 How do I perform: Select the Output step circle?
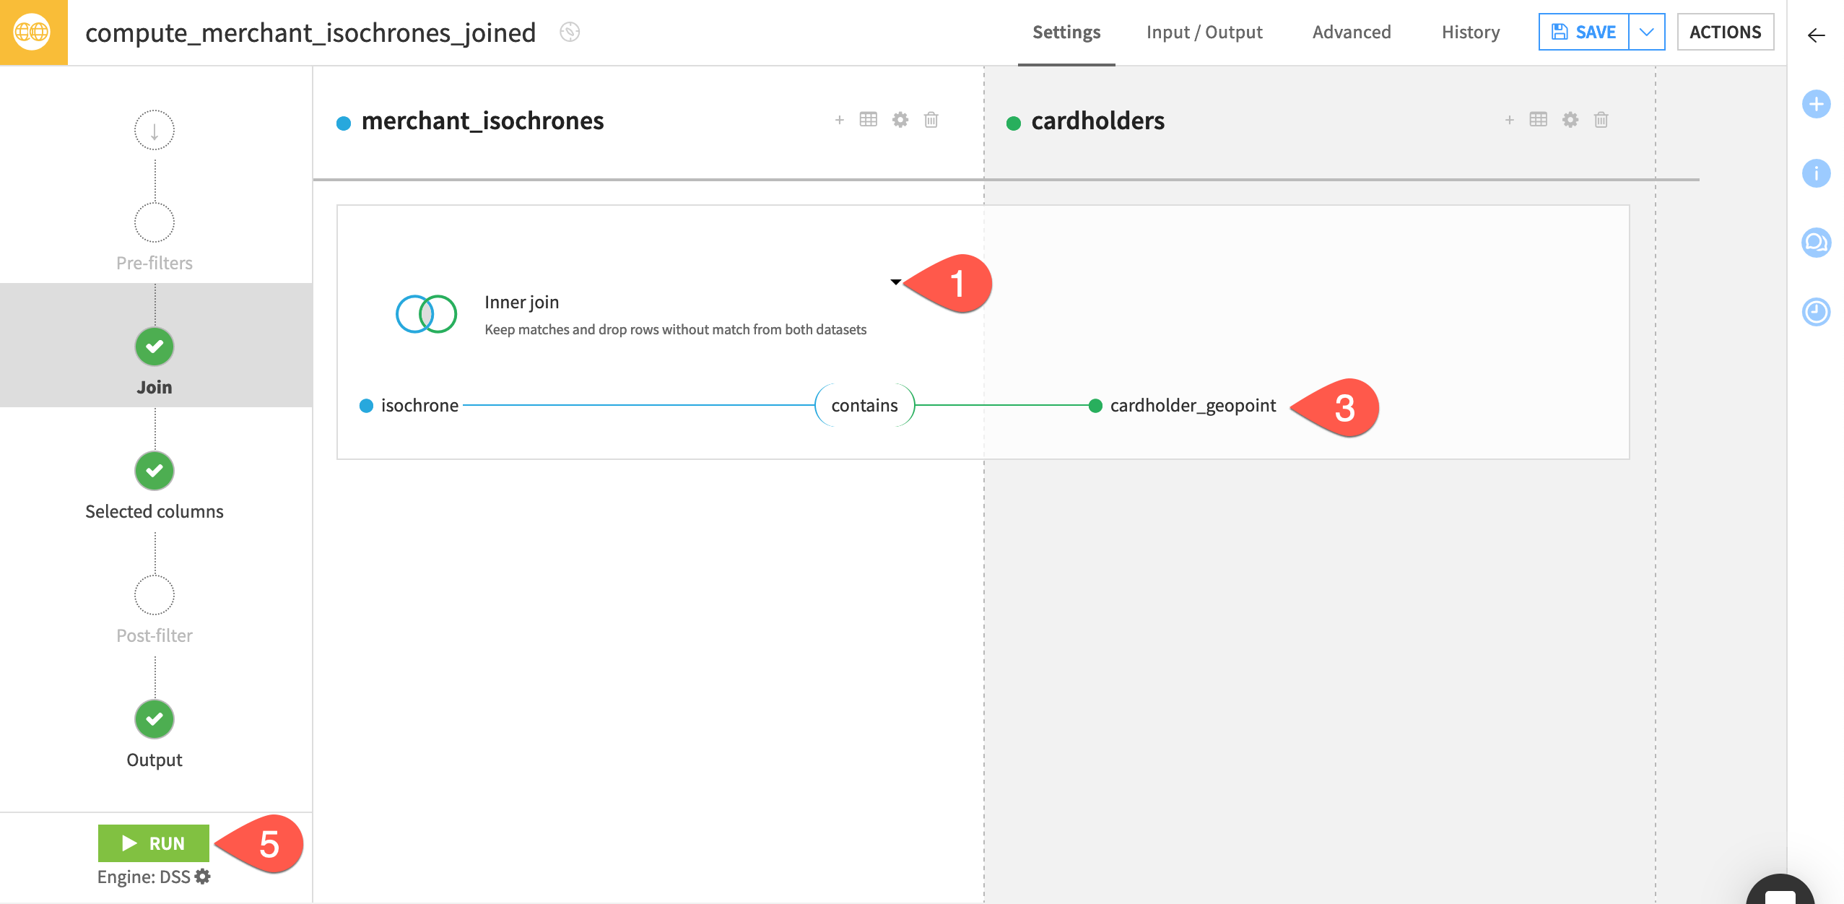coord(154,719)
